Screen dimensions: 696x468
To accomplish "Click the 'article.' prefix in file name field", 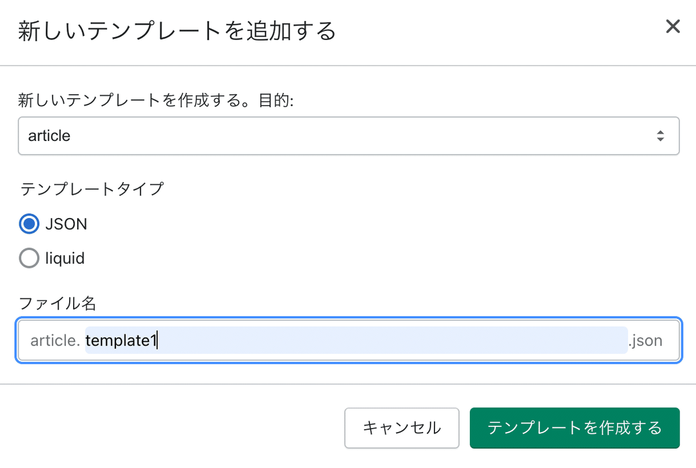I will (55, 340).
